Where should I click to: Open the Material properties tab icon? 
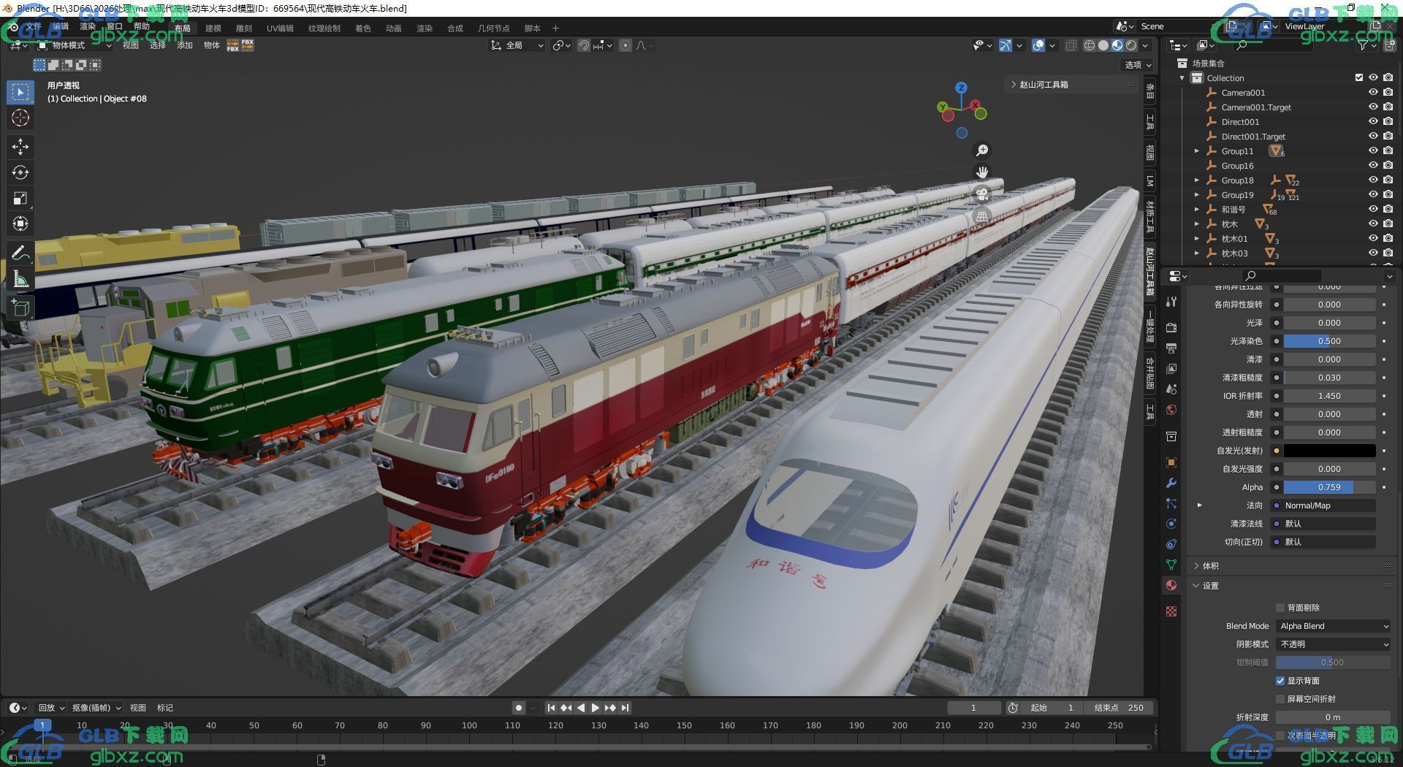click(x=1171, y=585)
